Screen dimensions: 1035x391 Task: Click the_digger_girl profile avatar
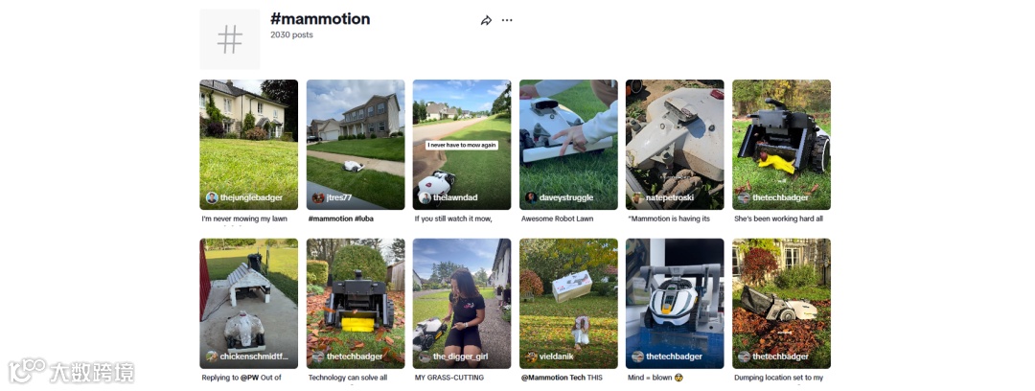tap(425, 356)
